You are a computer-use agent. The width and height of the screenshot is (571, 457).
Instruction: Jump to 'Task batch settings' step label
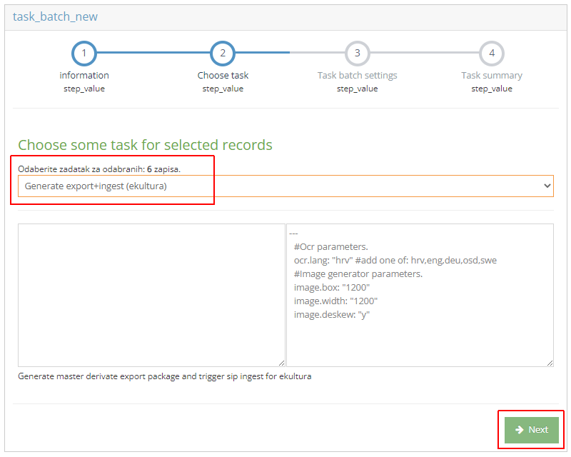click(357, 75)
